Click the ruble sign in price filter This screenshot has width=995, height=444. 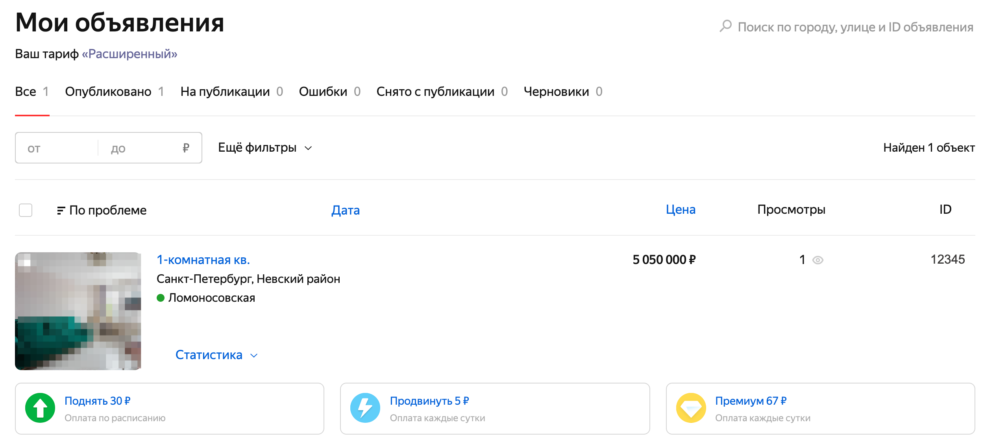point(186,148)
